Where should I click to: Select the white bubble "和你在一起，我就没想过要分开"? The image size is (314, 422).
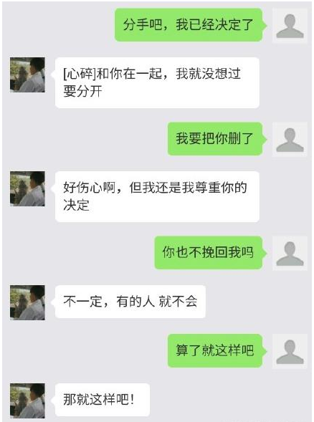tap(157, 82)
